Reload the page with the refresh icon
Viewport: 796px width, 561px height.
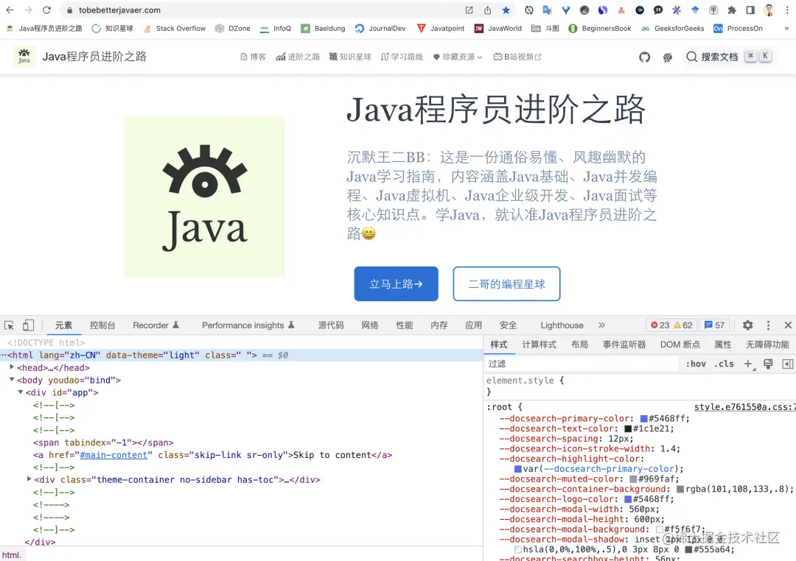tap(46, 10)
